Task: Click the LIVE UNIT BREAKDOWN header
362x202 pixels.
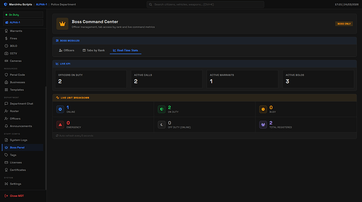Action: [205, 98]
